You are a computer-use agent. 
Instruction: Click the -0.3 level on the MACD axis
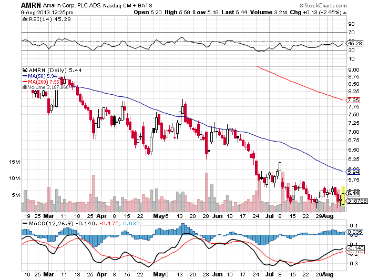[353, 264]
